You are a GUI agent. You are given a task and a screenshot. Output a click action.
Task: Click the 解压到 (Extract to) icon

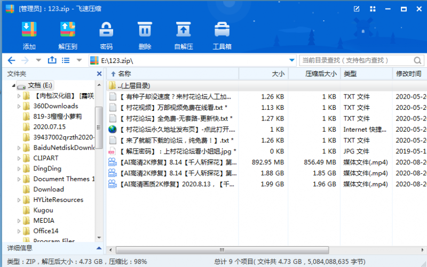point(68,31)
